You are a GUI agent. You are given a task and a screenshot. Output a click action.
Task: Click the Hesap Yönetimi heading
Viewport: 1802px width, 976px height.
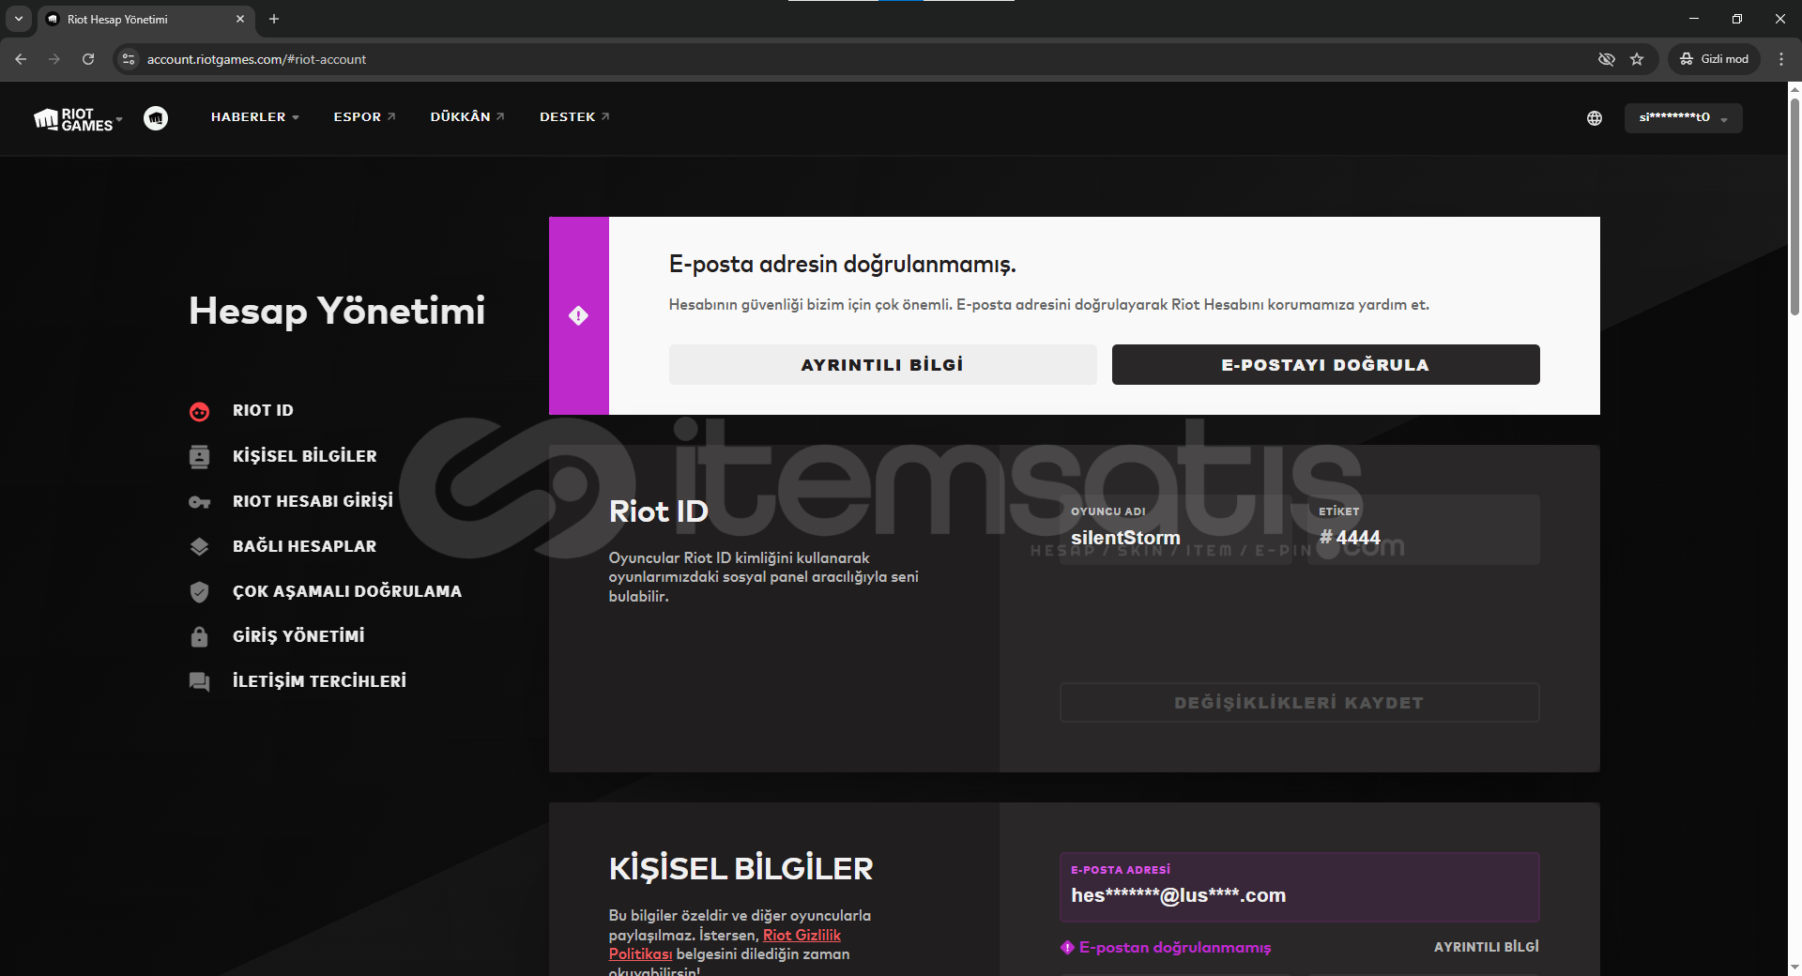pos(337,311)
